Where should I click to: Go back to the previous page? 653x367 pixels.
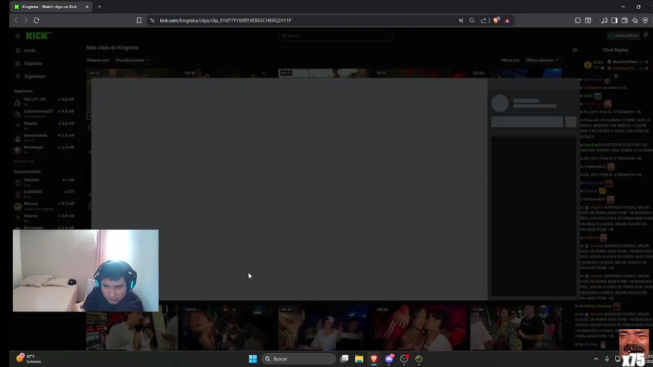16,20
